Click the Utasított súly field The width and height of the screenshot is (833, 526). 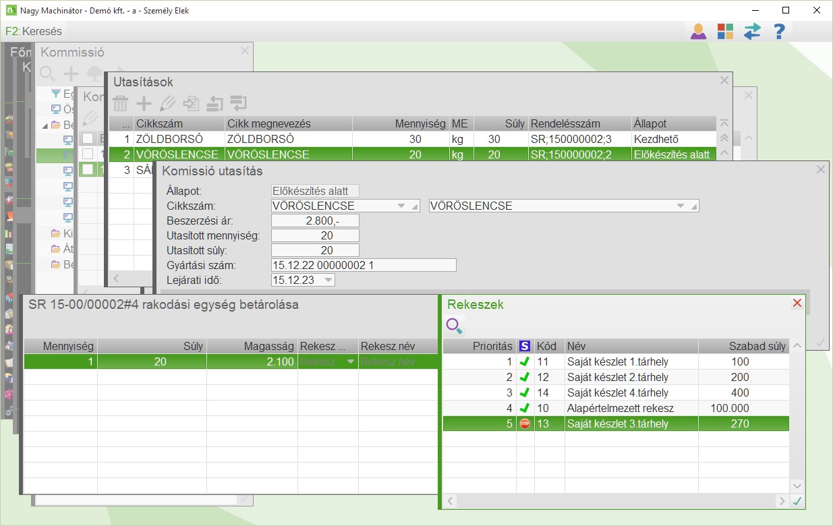(315, 250)
